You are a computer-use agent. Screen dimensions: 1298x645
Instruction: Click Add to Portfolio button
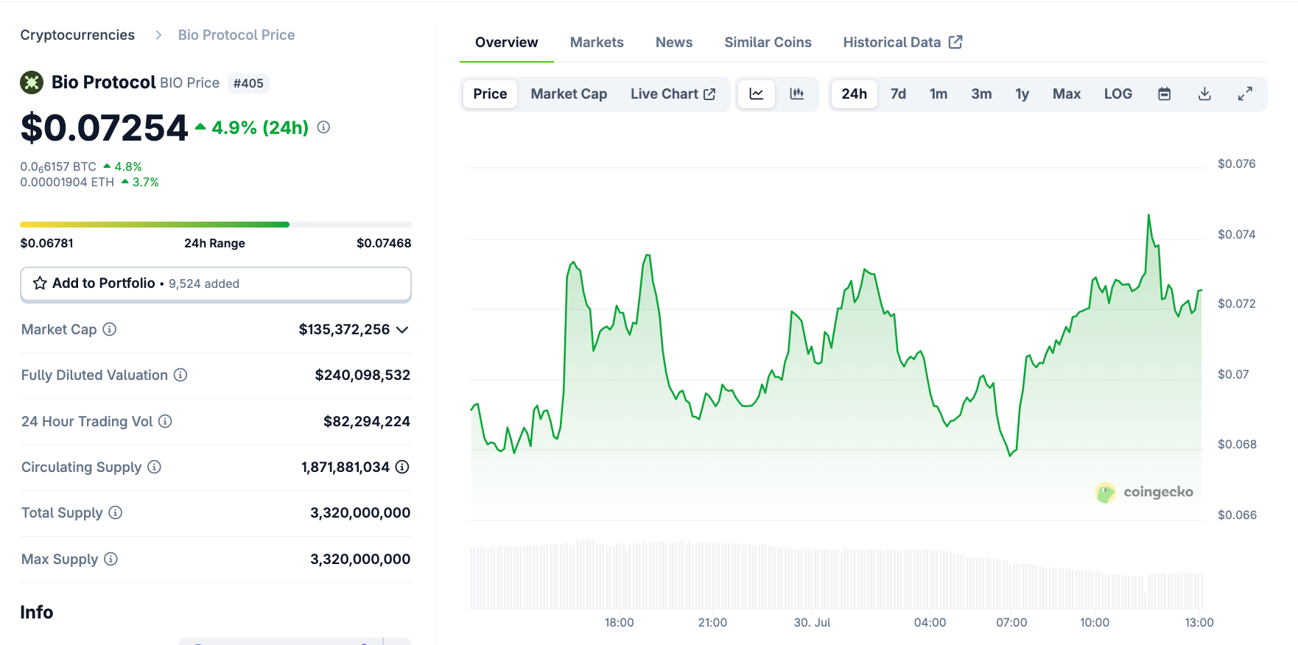[x=215, y=283]
